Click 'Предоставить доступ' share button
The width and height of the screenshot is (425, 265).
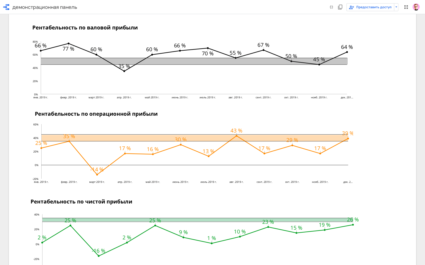[371, 7]
